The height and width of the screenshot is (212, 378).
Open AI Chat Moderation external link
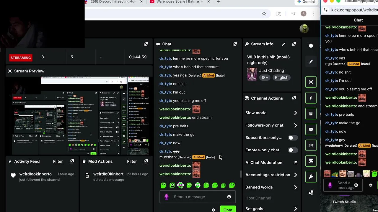tap(295, 163)
